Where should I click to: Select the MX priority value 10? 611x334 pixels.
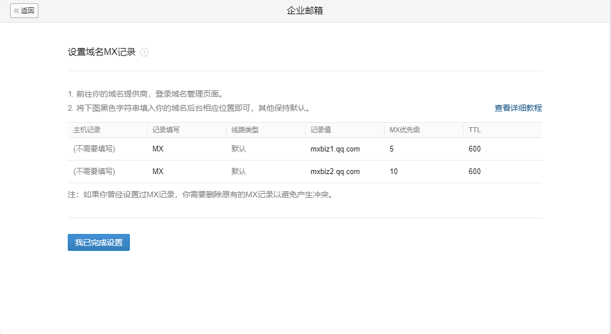(x=394, y=171)
